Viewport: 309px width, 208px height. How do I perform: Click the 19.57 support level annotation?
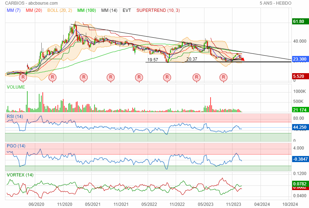click(153, 60)
